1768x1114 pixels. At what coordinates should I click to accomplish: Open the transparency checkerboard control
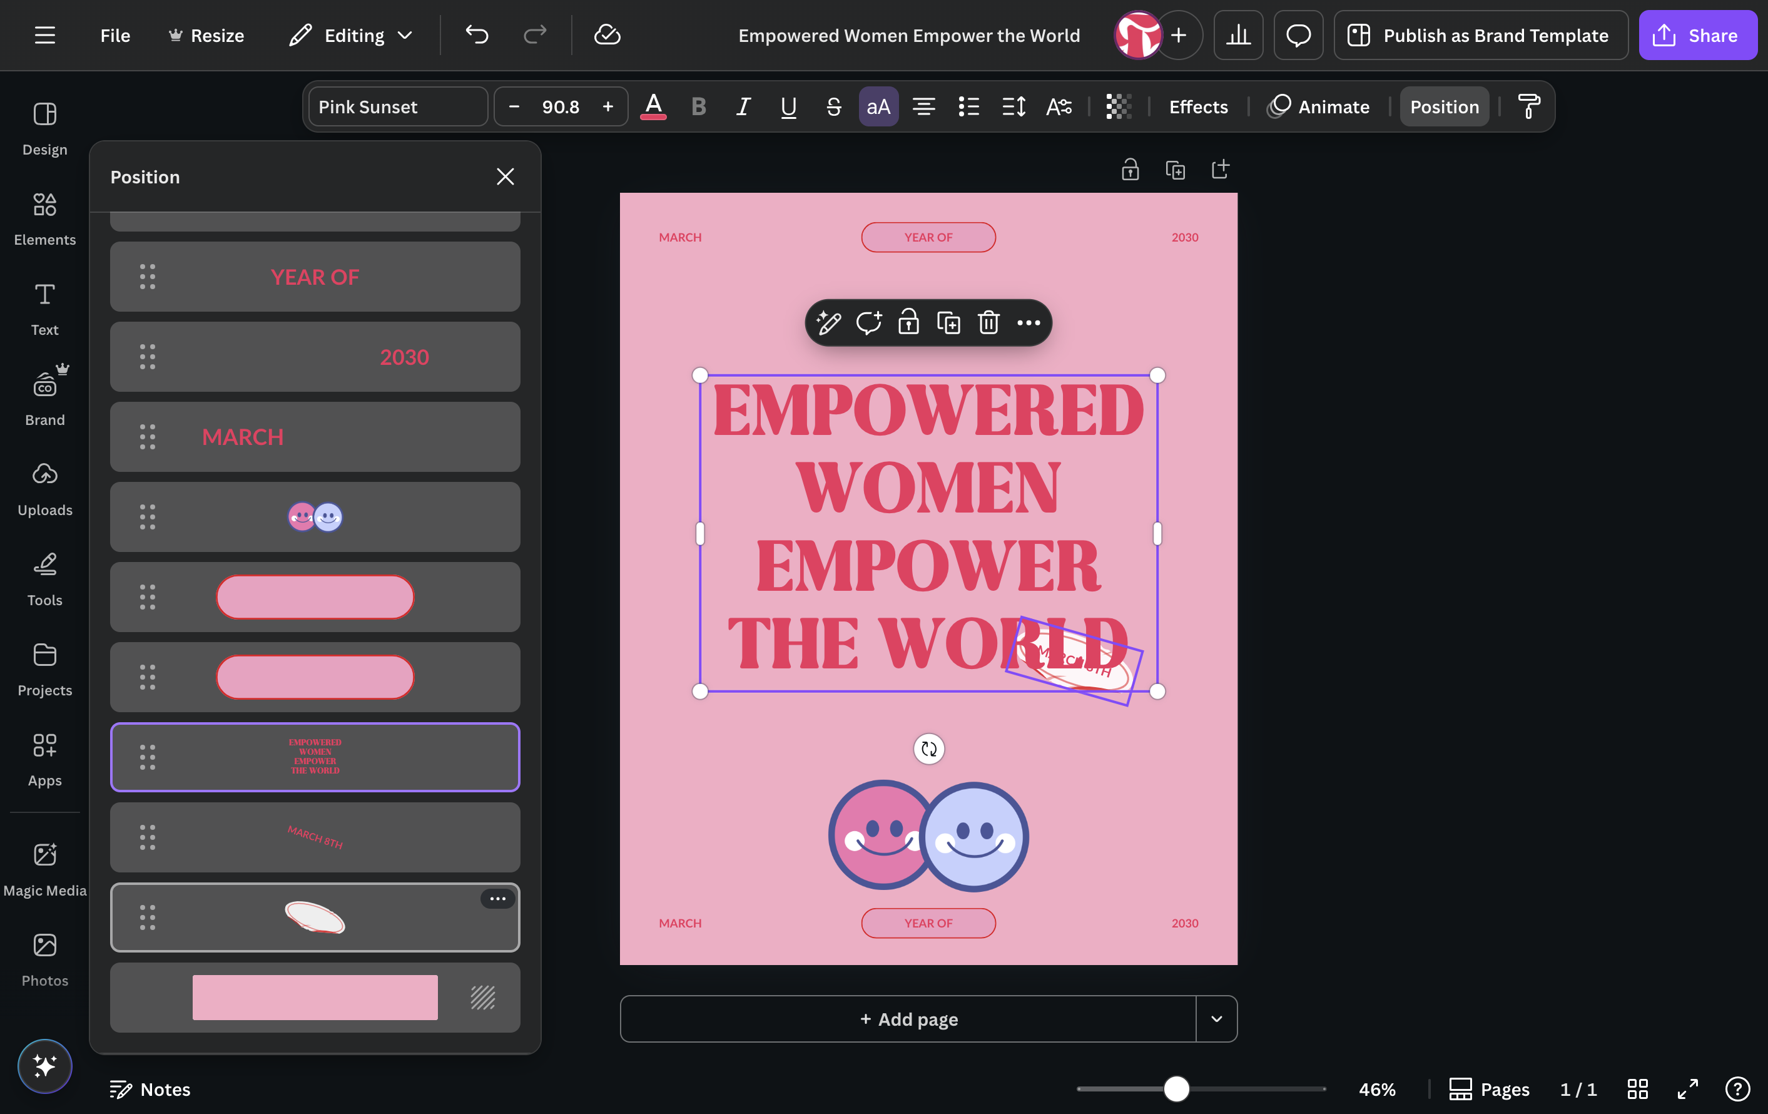1118,106
